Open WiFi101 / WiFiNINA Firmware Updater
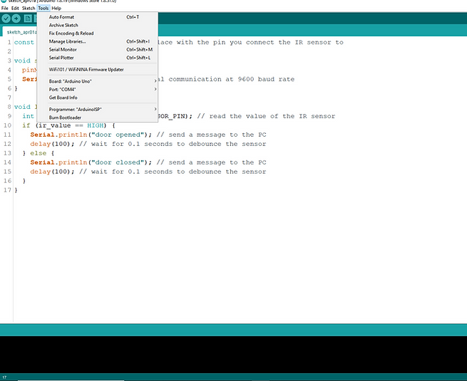Viewport: 467px width, 381px height. tap(98, 69)
